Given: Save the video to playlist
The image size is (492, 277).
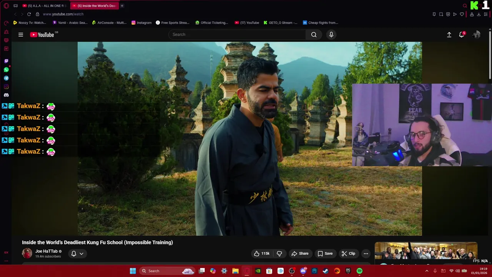Looking at the screenshot, I should (x=325, y=254).
